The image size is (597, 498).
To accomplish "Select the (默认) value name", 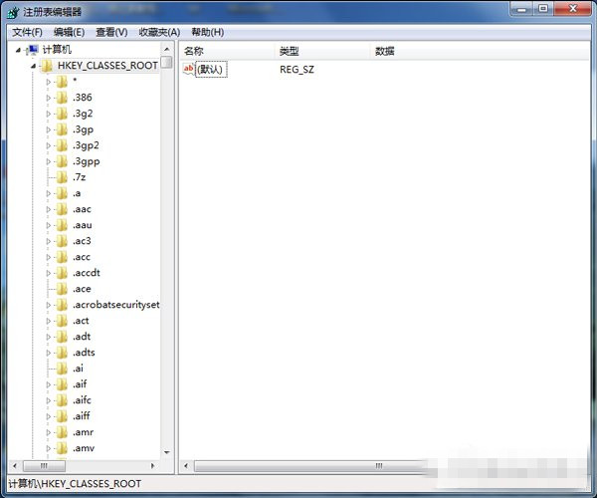I will pos(211,70).
